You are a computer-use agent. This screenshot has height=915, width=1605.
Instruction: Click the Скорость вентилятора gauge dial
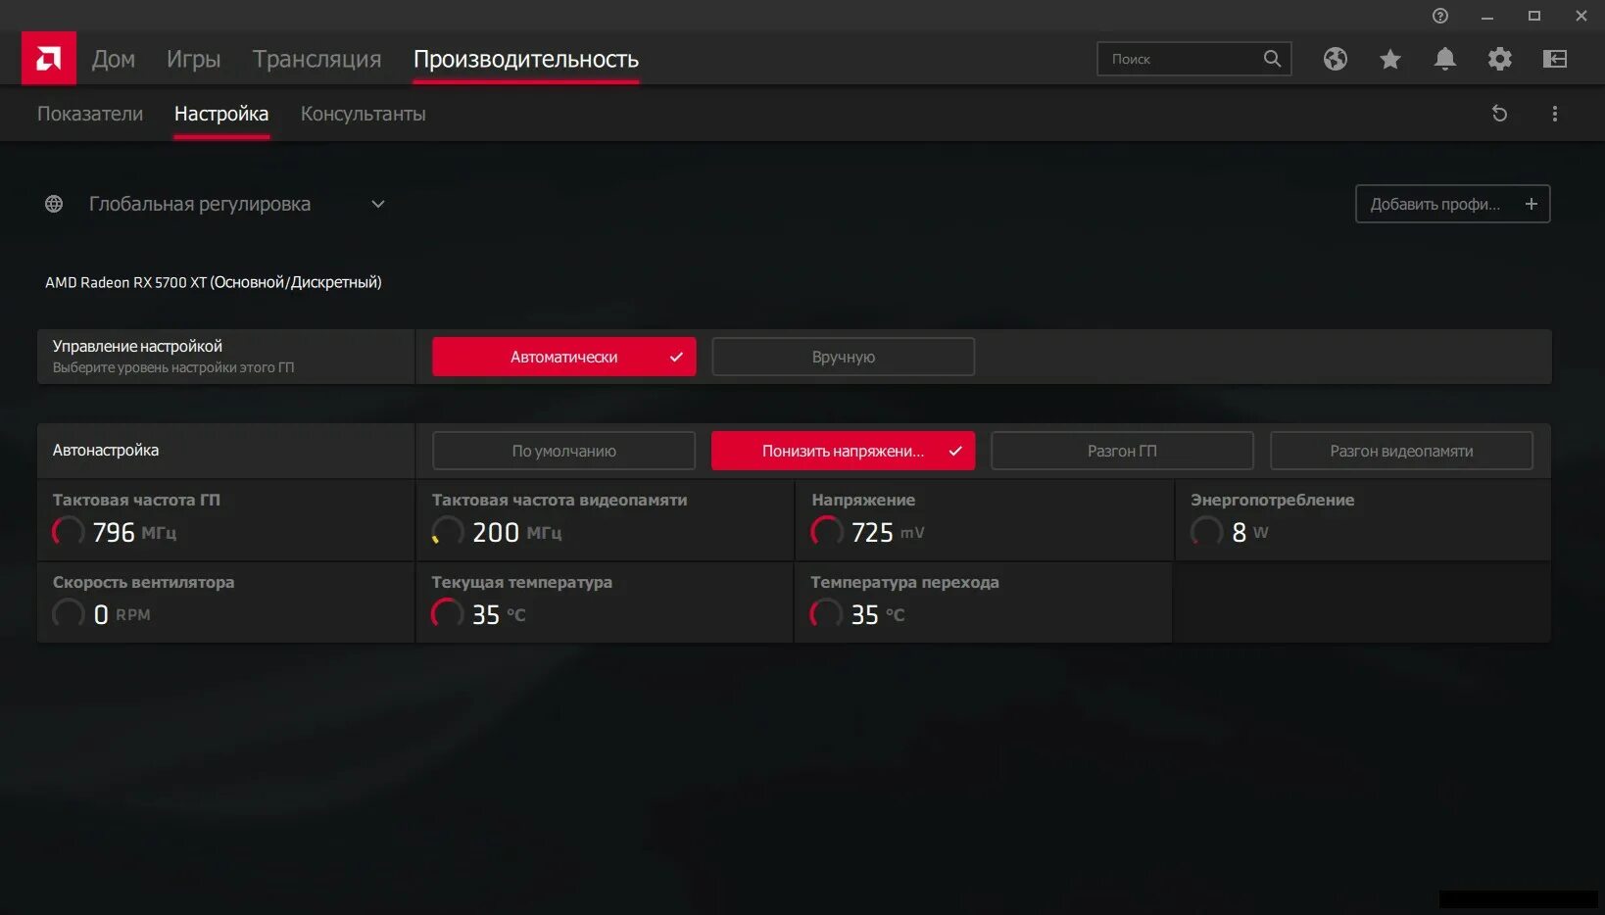[68, 613]
